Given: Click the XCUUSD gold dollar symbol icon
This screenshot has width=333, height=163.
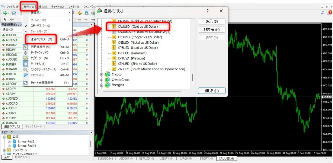Looking at the screenshot, I should 114,37.
